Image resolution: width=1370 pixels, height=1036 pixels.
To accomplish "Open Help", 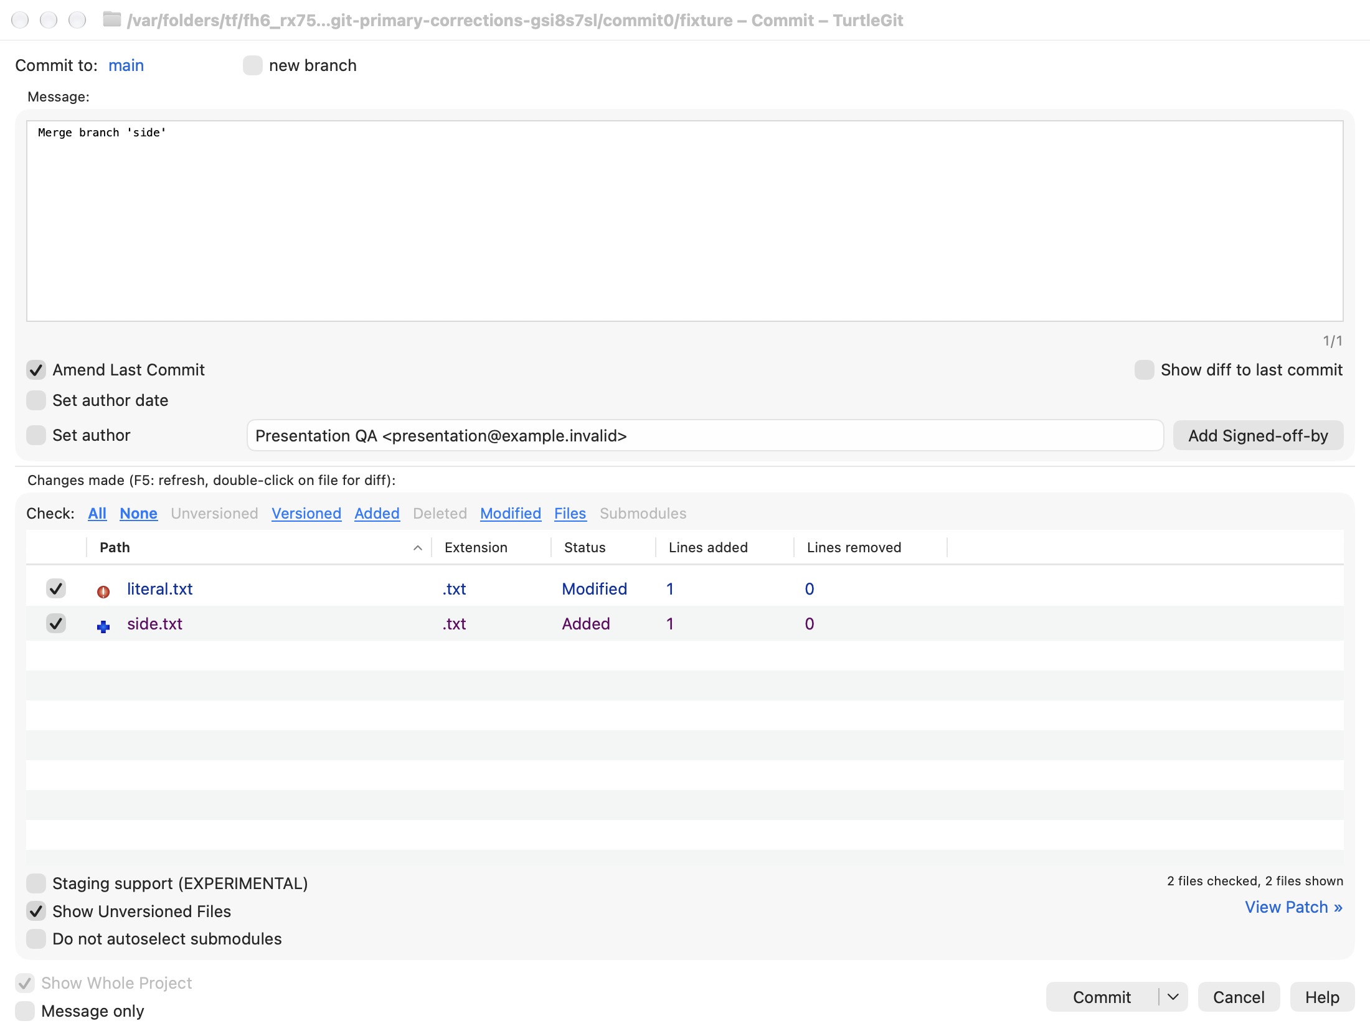I will click(1322, 997).
